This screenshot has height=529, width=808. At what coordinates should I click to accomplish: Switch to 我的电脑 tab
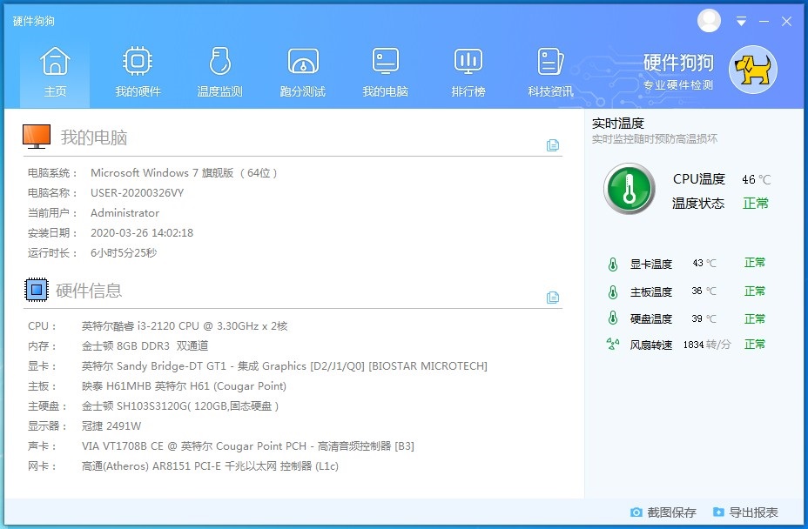[385, 71]
